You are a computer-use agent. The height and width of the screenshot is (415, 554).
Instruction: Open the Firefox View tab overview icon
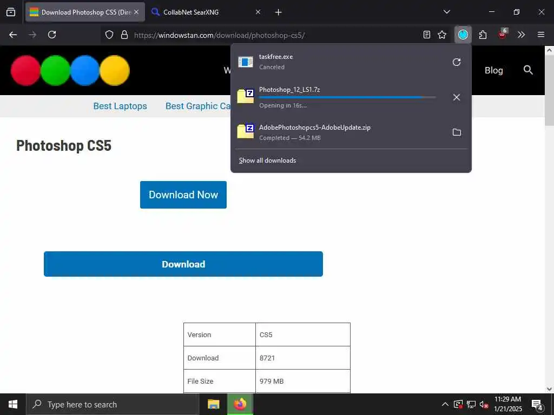coord(11,12)
